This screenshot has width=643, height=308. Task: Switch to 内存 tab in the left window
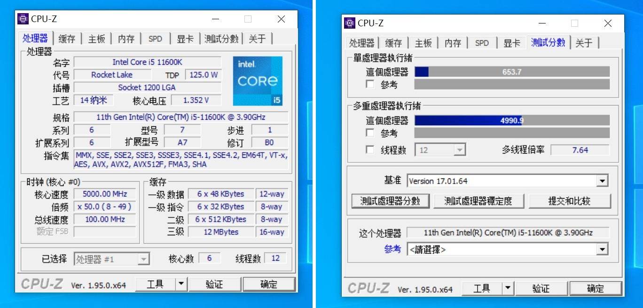(126, 39)
